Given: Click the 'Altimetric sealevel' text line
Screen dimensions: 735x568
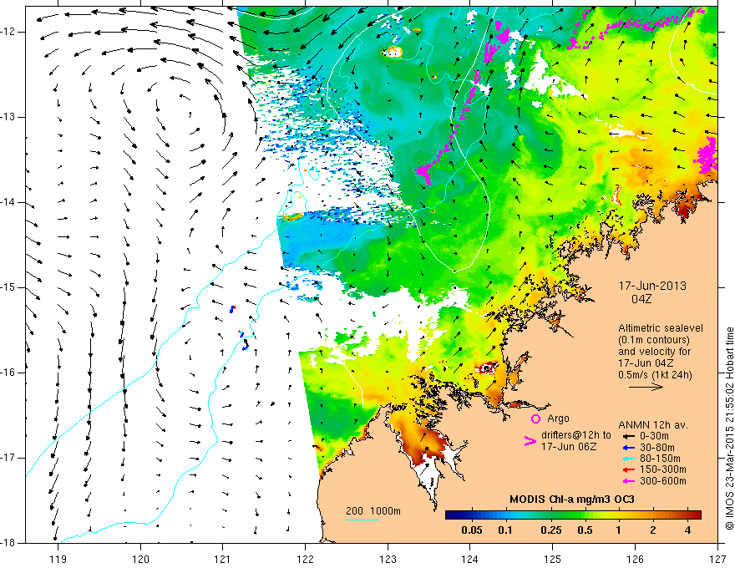Looking at the screenshot, I should 661,328.
